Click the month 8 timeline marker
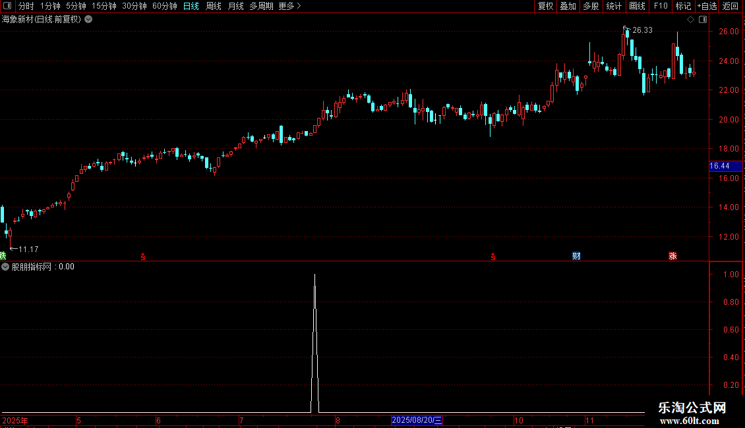 click(x=338, y=420)
